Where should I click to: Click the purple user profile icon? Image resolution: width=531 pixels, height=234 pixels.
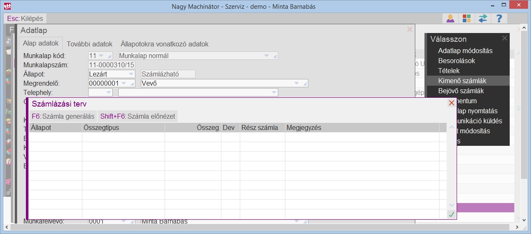coord(450,18)
